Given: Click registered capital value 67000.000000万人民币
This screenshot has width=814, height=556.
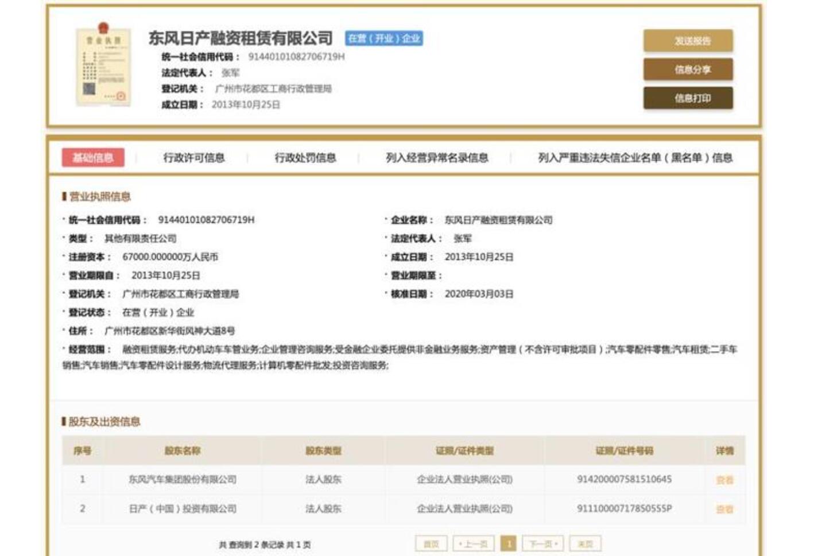Looking at the screenshot, I should [170, 257].
